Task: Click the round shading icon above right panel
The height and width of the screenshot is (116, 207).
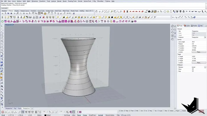Action: 172,26
